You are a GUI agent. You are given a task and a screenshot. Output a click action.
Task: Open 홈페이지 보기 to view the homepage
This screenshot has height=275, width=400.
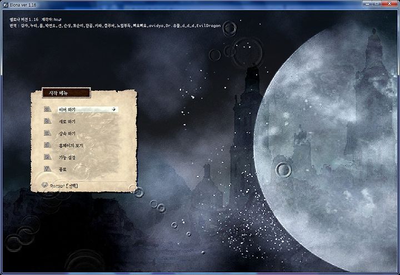[x=71, y=146]
